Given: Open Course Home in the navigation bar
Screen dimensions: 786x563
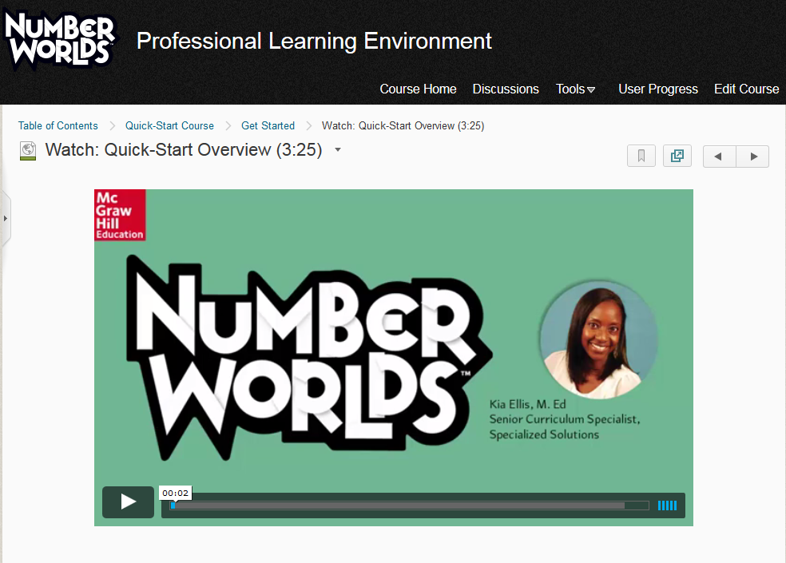Looking at the screenshot, I should coord(418,89).
